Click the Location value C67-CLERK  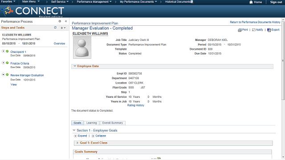click(136, 83)
